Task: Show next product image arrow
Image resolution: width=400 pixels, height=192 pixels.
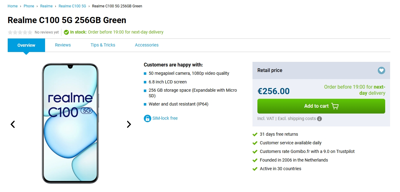Action: click(x=129, y=124)
